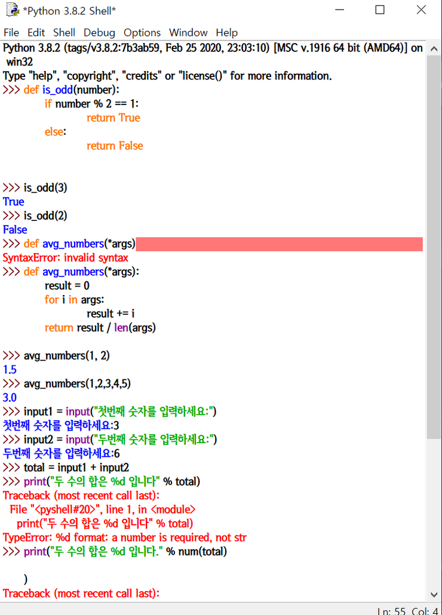Click the 'if number % 2 == 1:' line
The height and width of the screenshot is (615, 442).
click(x=91, y=104)
